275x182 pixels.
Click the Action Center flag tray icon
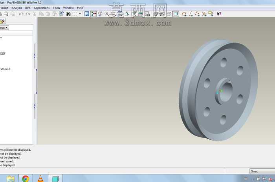point(264,179)
